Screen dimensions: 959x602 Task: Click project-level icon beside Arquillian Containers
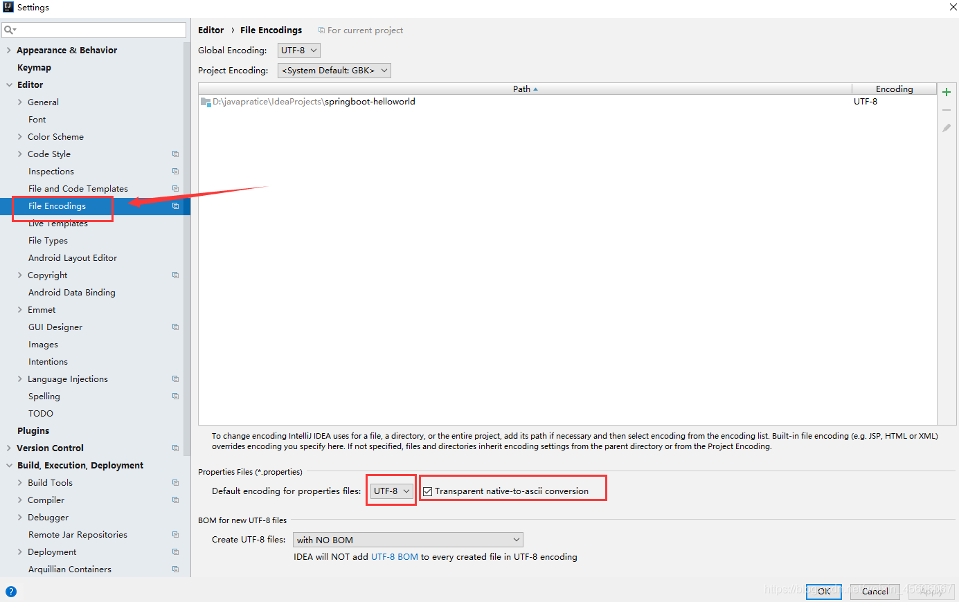(x=175, y=569)
